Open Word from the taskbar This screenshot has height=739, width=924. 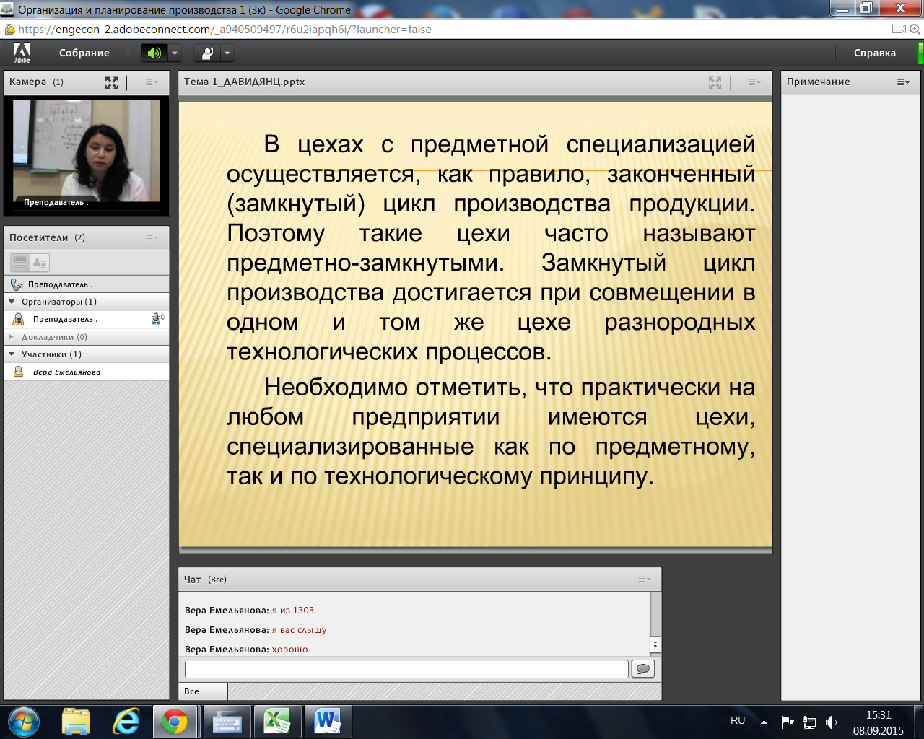[x=327, y=722]
